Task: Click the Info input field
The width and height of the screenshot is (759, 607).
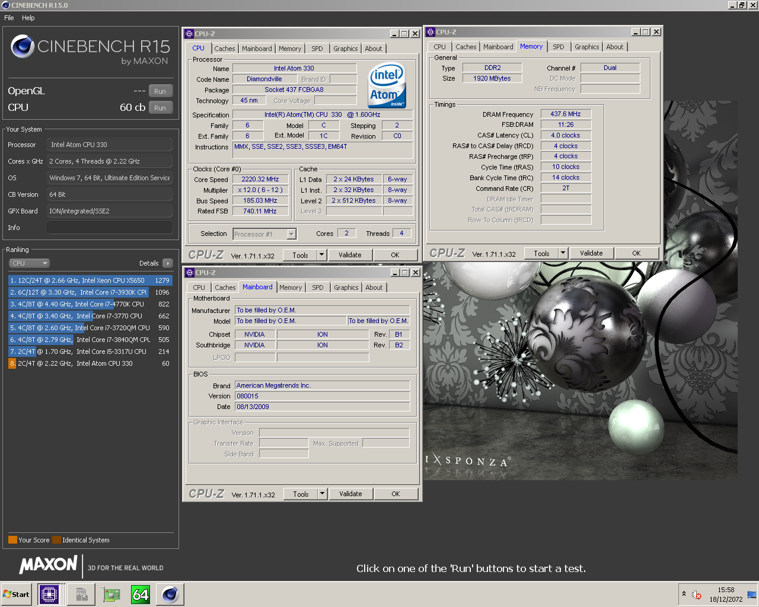Action: click(x=110, y=228)
